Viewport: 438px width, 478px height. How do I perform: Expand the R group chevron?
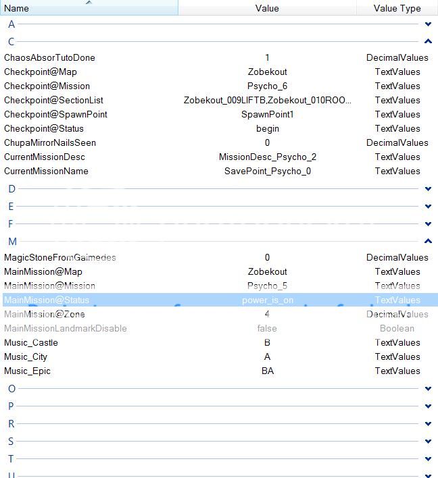coord(428,424)
